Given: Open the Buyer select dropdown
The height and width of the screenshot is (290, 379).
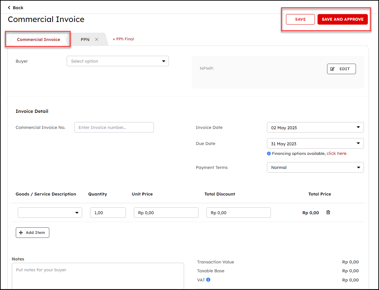Looking at the screenshot, I should coord(118,61).
